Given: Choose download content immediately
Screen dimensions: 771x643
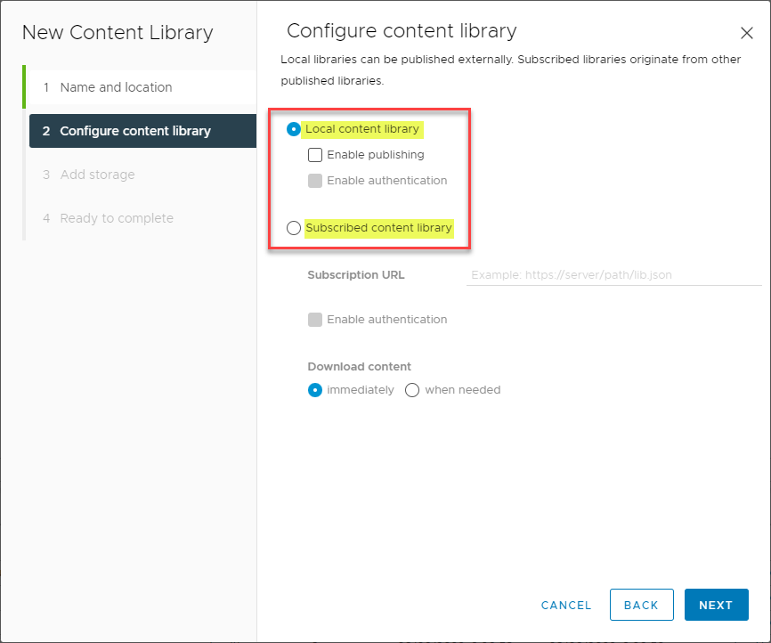Looking at the screenshot, I should (314, 390).
